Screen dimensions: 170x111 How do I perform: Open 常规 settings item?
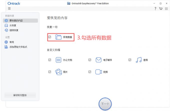click(x=20, y=42)
